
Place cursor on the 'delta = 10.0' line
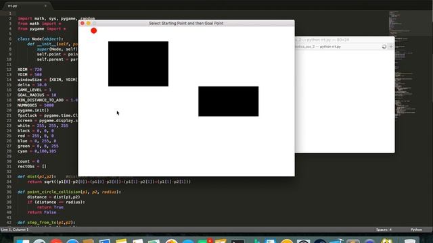[x=32, y=84]
